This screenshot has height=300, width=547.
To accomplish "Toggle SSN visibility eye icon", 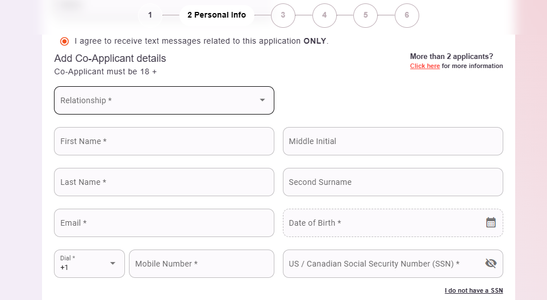I will tap(491, 264).
